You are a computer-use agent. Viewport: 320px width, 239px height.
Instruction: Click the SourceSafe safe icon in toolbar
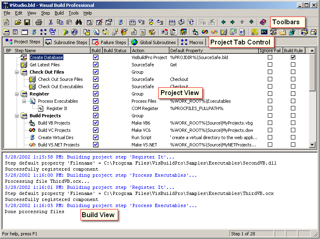[223, 32]
